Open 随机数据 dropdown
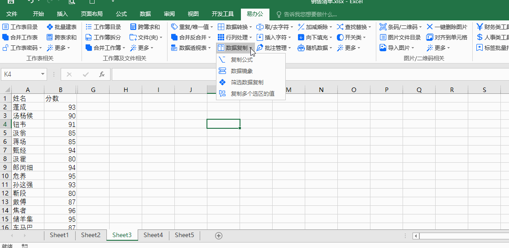The height and width of the screenshot is (248, 509). pos(331,48)
